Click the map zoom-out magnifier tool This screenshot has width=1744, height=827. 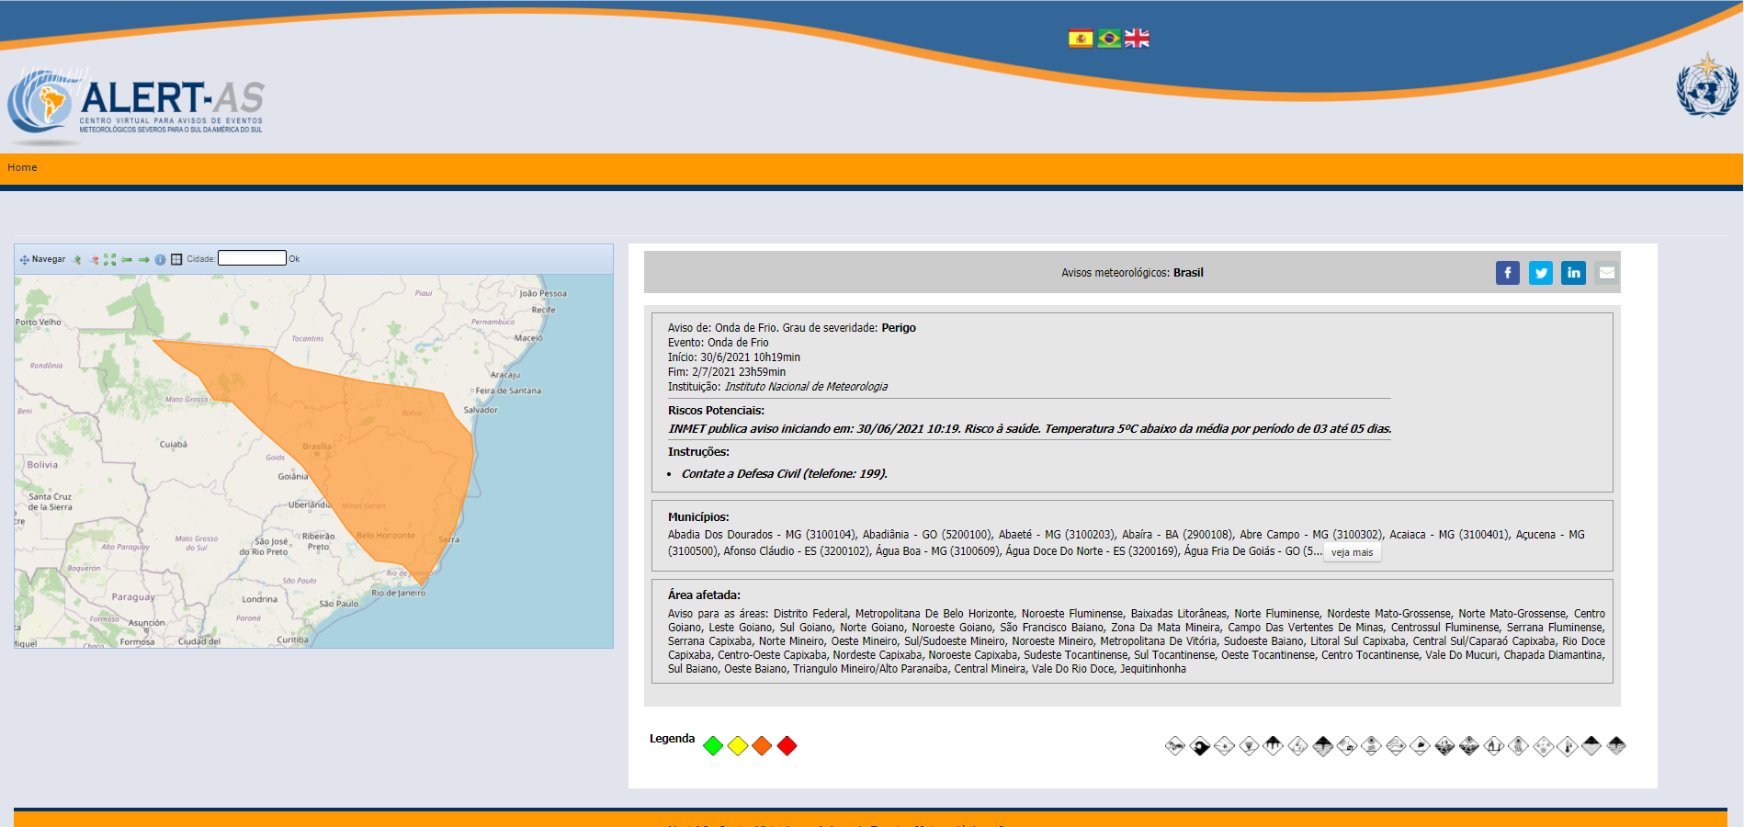[94, 260]
